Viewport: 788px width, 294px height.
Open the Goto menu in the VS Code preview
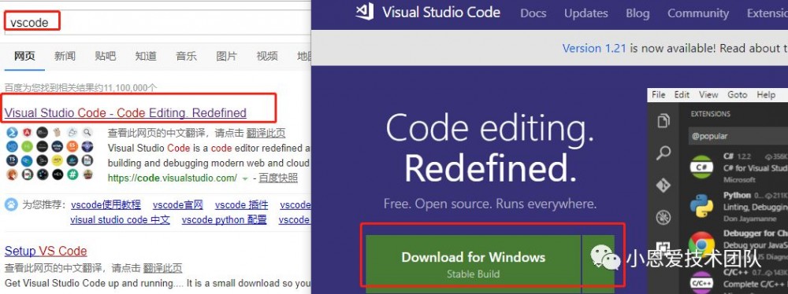coord(738,94)
